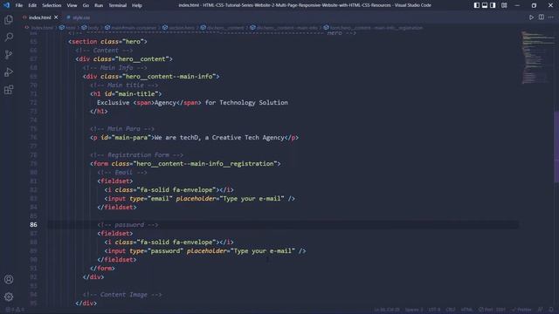This screenshot has width=559, height=314.
Task: Open the Extensions view
Action: [9, 89]
